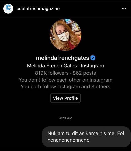
Task: Click the '819K followers' count
Action: (52, 73)
